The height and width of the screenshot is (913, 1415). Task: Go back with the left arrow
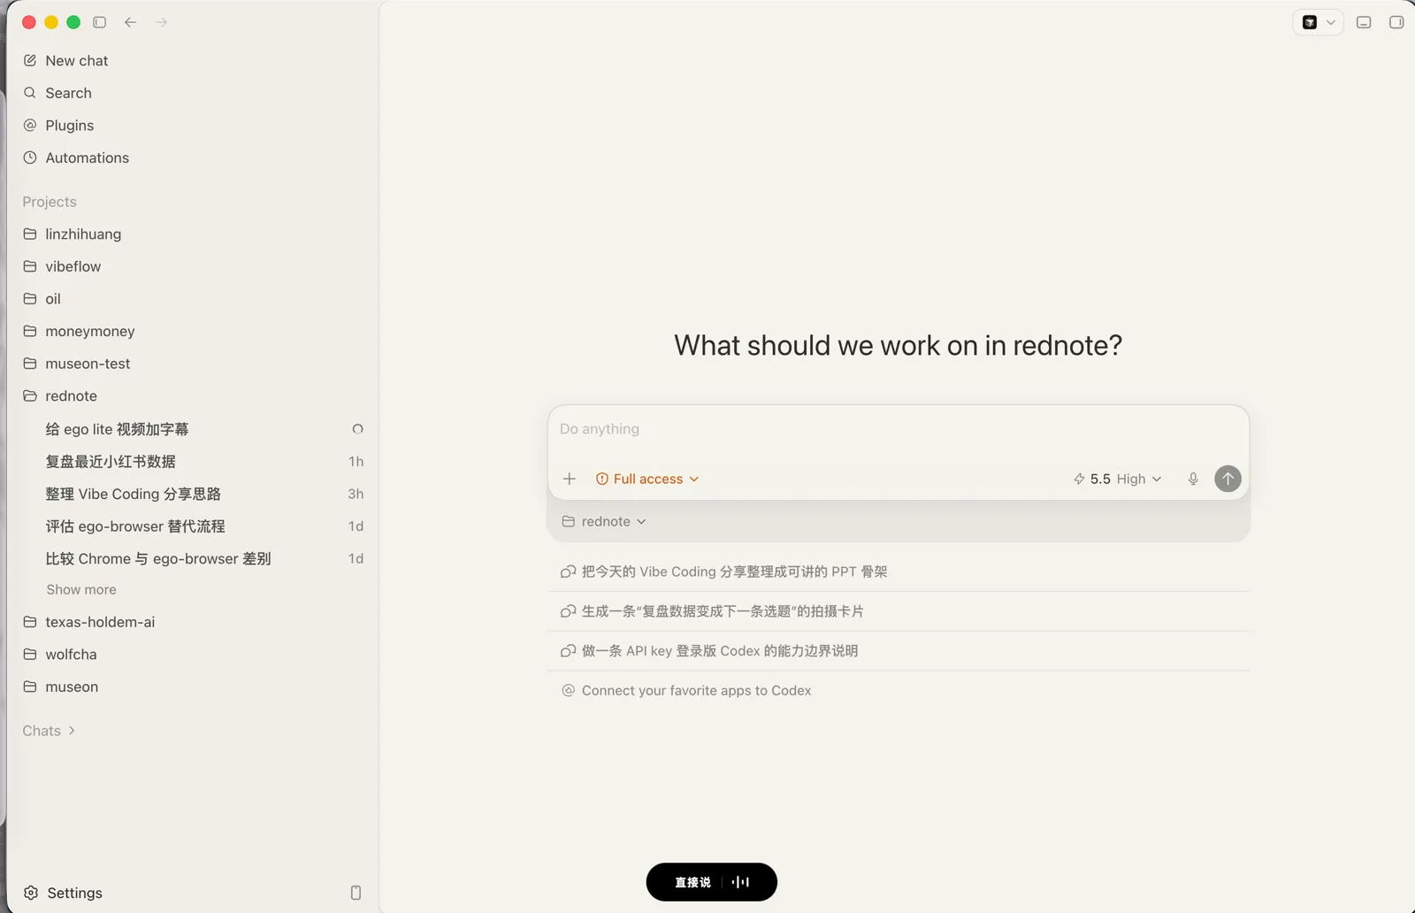pyautogui.click(x=130, y=22)
